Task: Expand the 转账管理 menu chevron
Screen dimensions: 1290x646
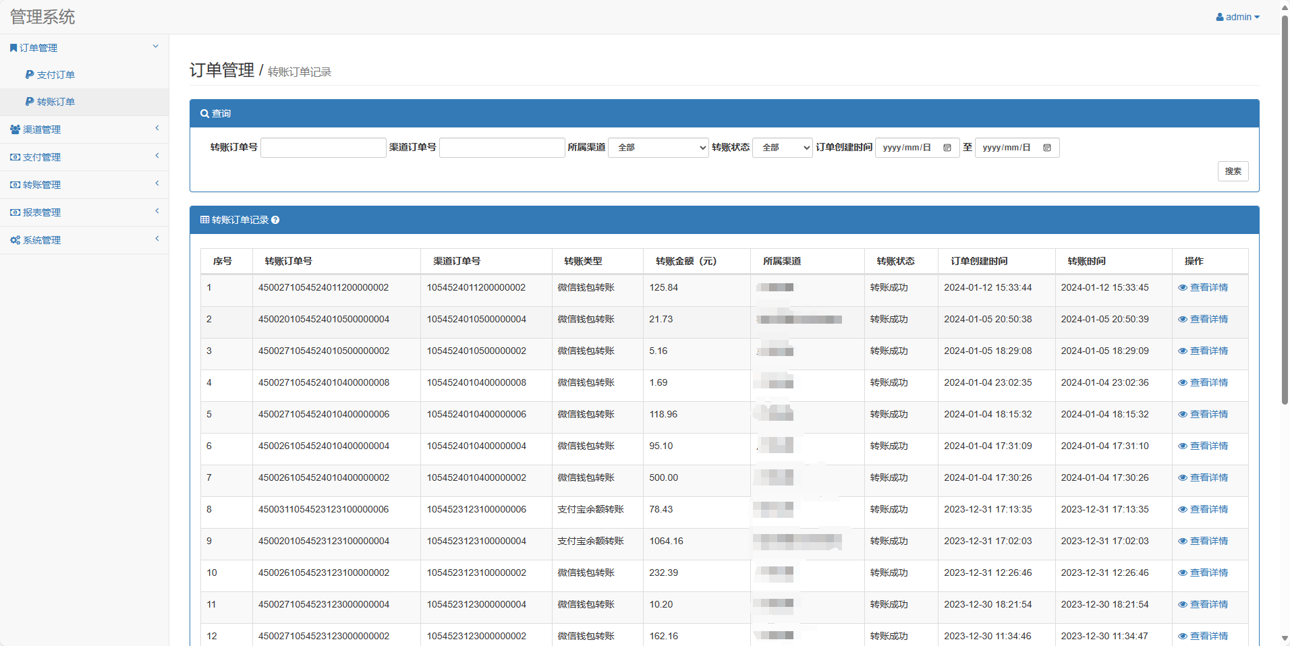Action: tap(157, 183)
